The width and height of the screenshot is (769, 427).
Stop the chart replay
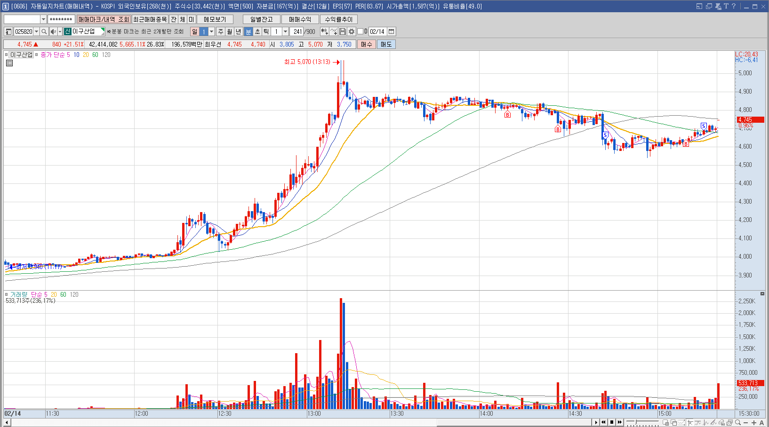point(612,422)
